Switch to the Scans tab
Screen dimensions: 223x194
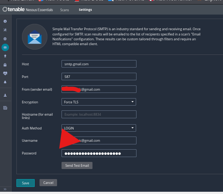click(x=65, y=10)
